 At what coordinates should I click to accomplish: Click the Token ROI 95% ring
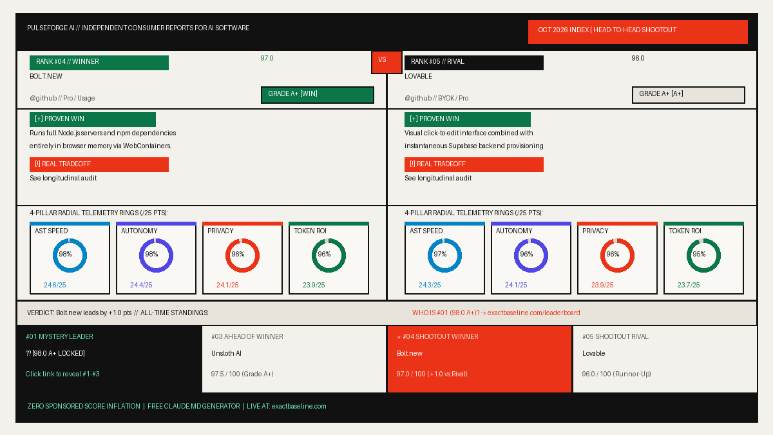(703, 255)
